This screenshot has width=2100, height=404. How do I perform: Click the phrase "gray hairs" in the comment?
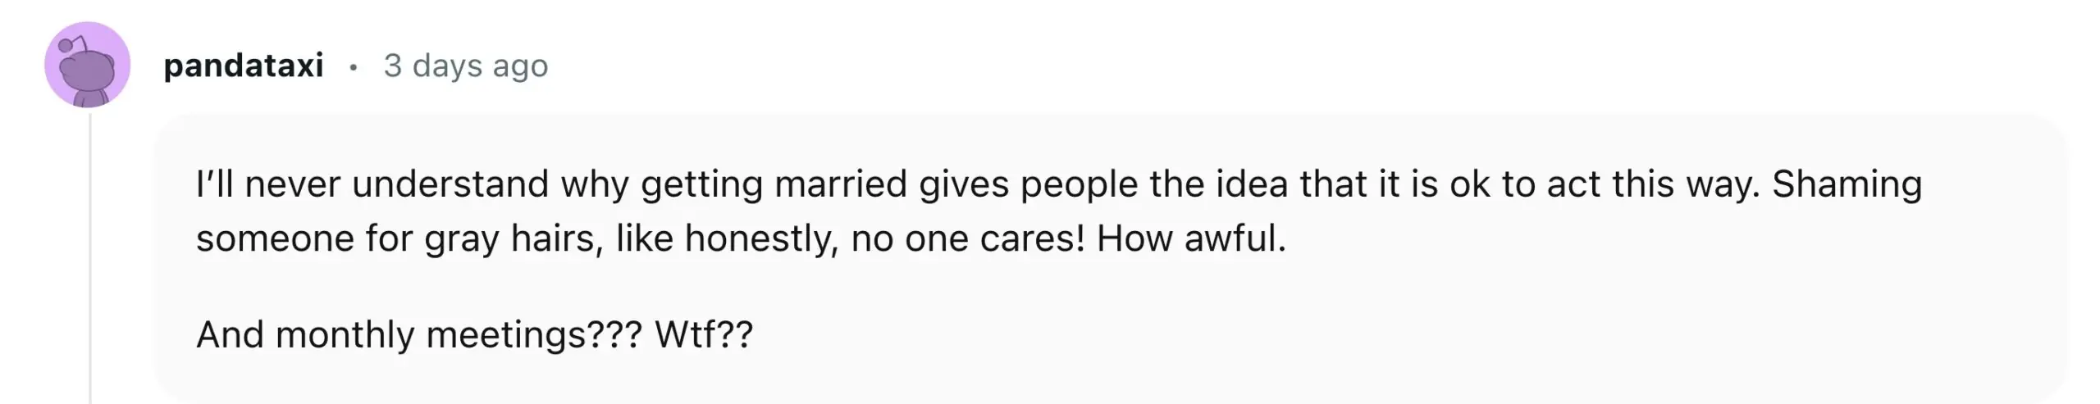514,238
